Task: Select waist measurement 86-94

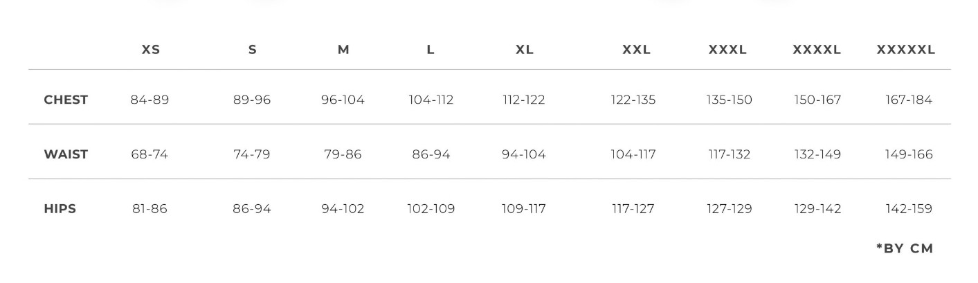Action: (x=431, y=154)
